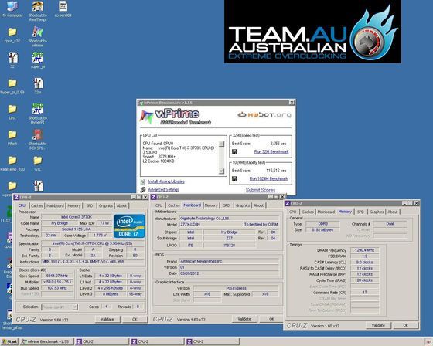Open About tab in right CPU-Z Memory window

click(x=393, y=212)
